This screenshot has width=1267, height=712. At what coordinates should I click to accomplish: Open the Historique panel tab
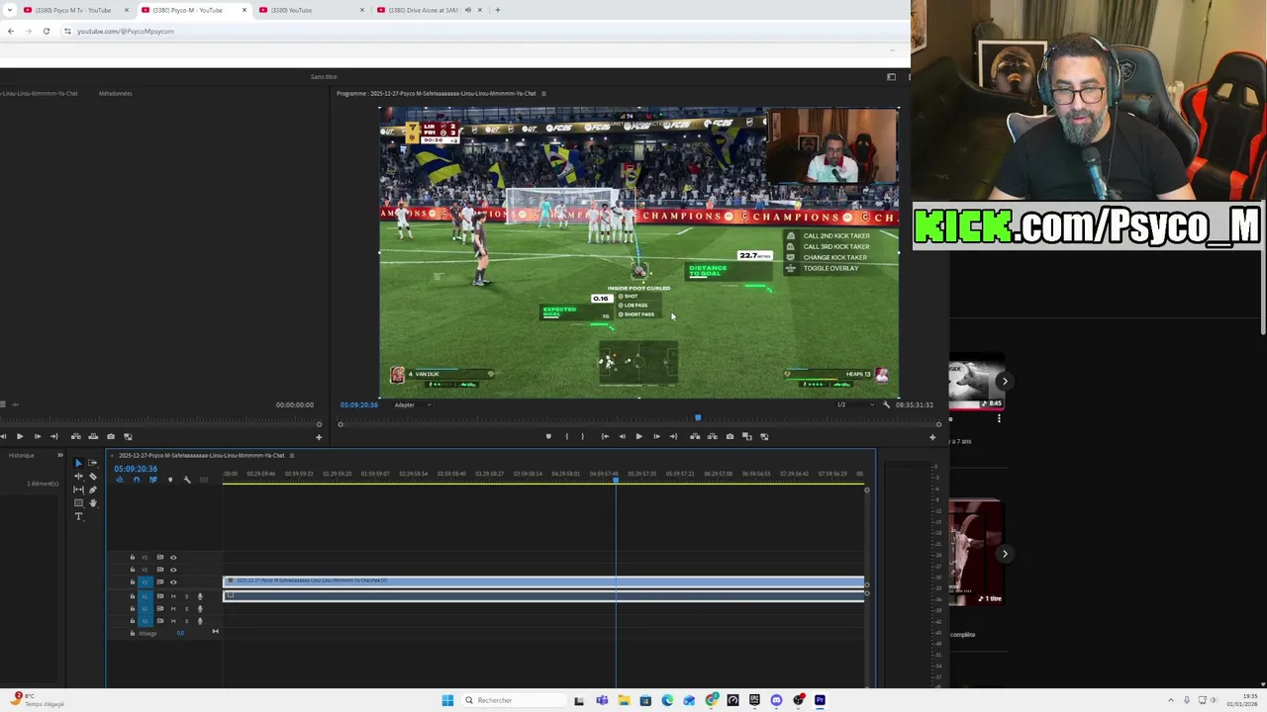(21, 455)
